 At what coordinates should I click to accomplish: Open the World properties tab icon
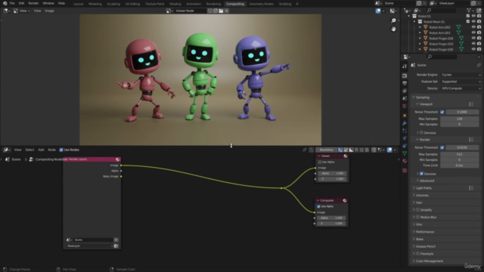405,106
